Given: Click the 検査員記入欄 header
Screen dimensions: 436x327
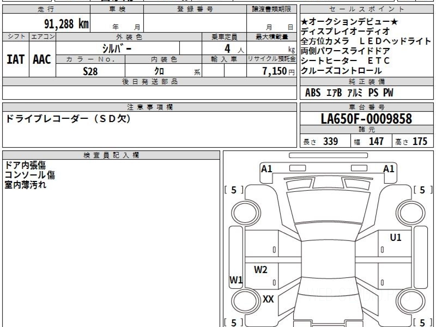Looking at the screenshot, I should pos(111,155).
